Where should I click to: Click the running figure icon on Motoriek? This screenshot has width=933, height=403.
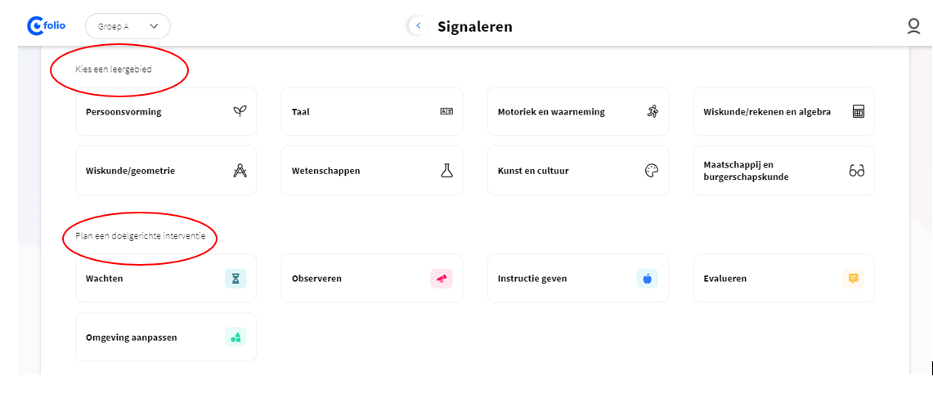click(x=653, y=111)
